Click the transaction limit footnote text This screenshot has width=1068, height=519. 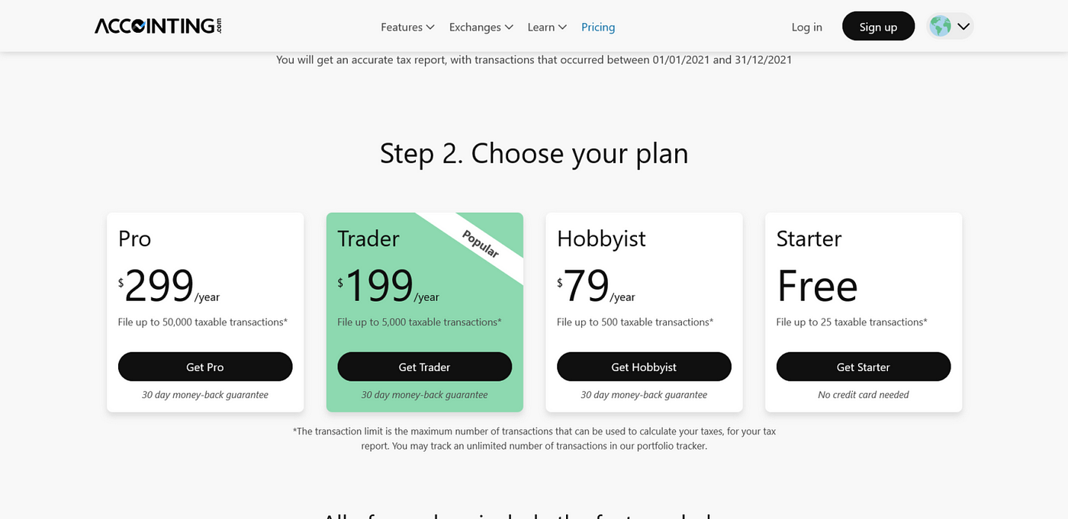[x=534, y=438]
